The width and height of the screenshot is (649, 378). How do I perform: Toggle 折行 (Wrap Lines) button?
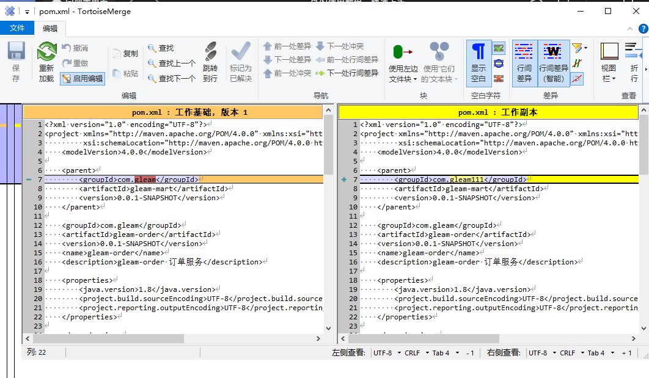click(x=633, y=63)
